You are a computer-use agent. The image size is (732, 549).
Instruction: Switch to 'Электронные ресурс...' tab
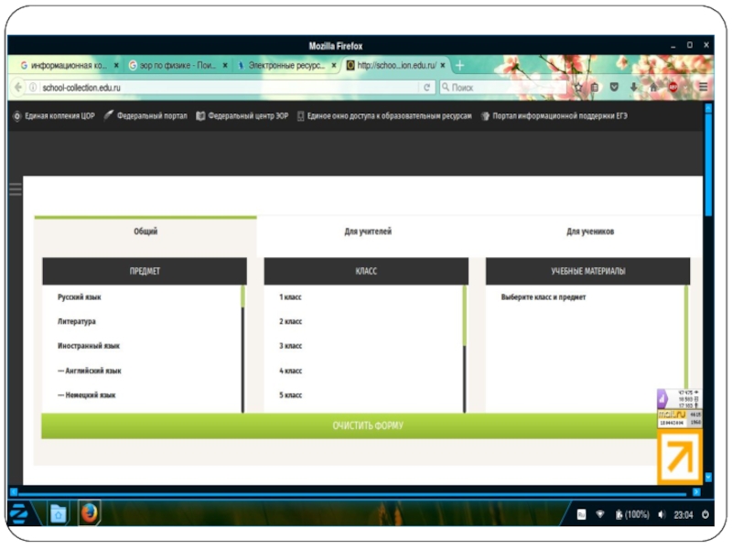coord(286,65)
